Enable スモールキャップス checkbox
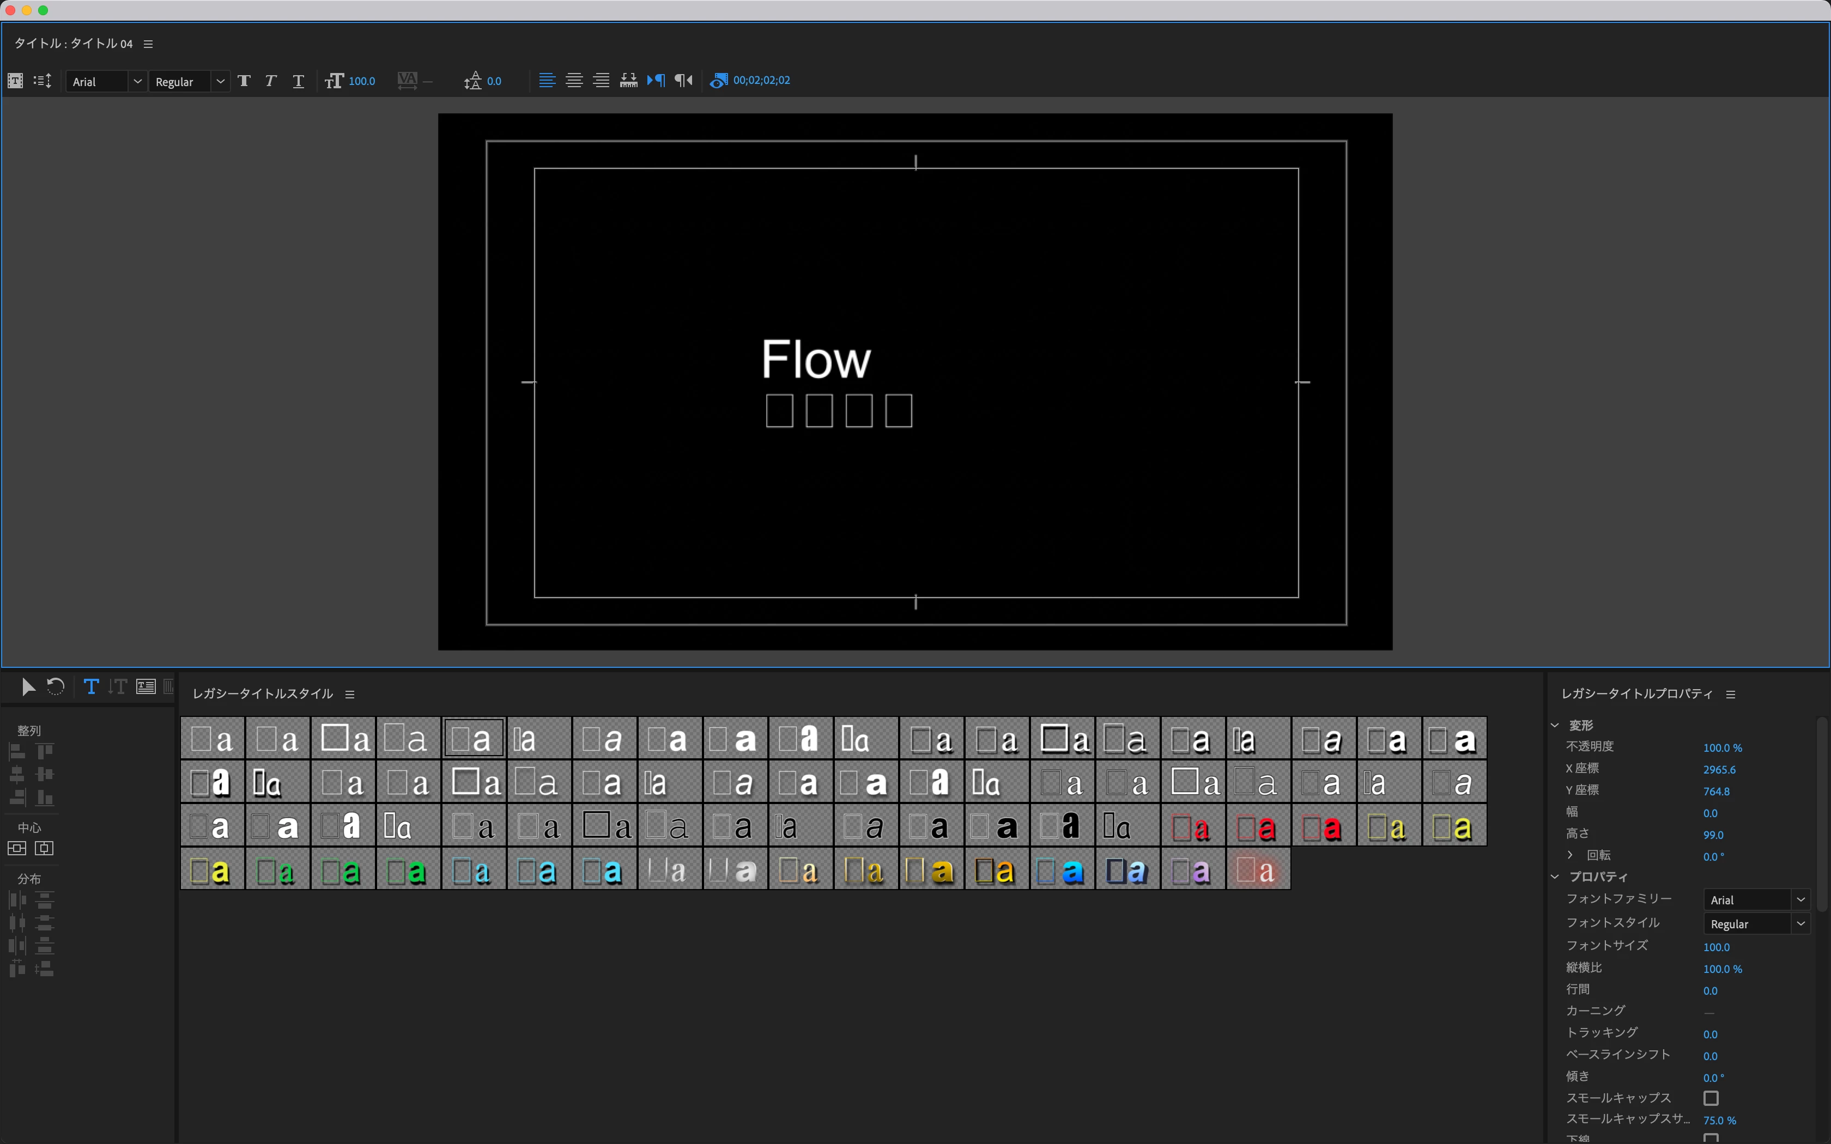The image size is (1831, 1144). pyautogui.click(x=1711, y=1098)
